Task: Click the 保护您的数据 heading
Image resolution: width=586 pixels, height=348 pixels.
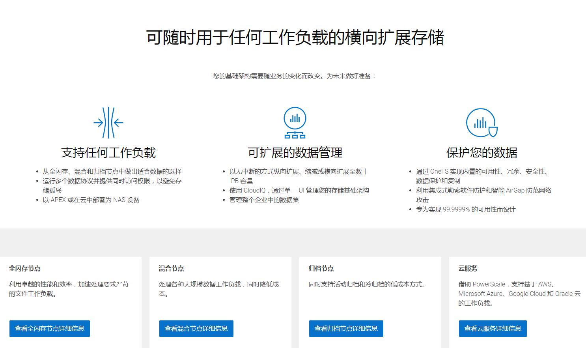Action: (x=481, y=153)
